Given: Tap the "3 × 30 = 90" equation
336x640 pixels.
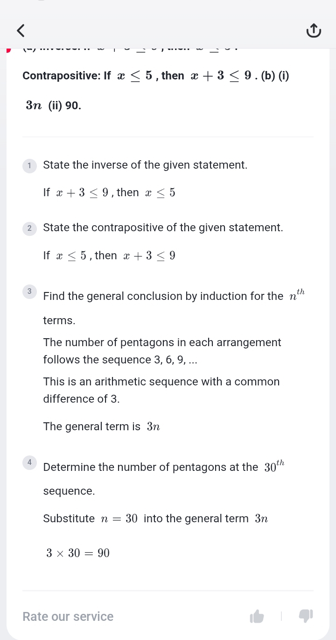Looking at the screenshot, I should tap(78, 554).
